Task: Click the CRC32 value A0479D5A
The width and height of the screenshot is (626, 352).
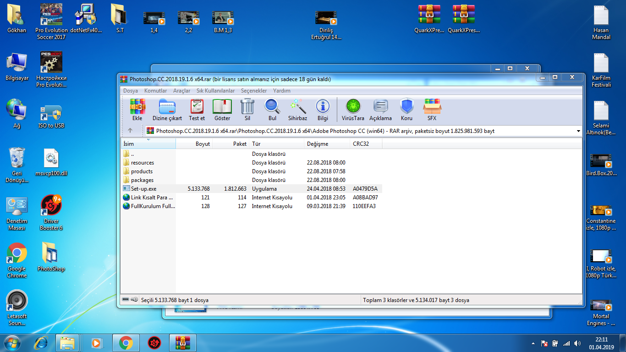Action: 365,189
